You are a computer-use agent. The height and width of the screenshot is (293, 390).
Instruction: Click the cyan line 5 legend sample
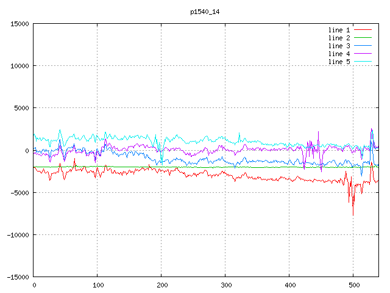click(363, 62)
